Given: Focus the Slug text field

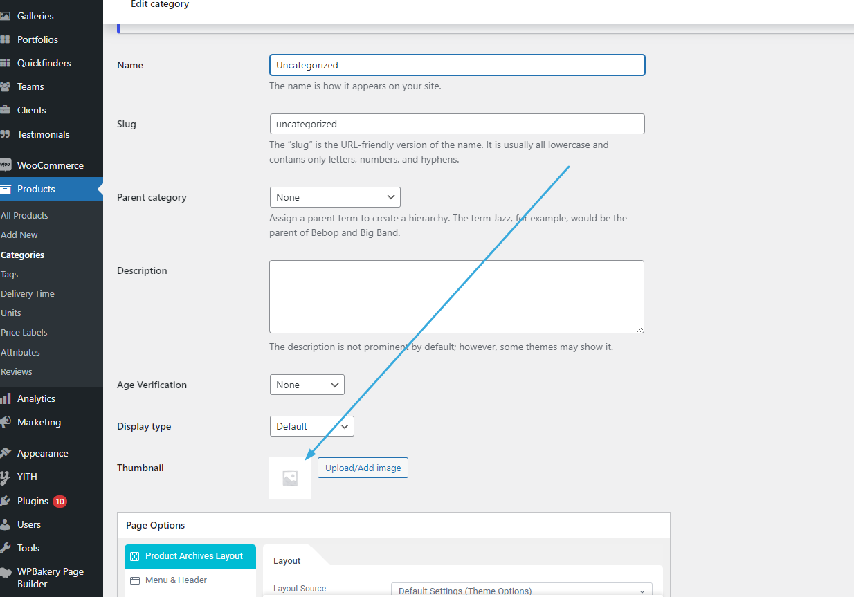Looking at the screenshot, I should pos(457,124).
